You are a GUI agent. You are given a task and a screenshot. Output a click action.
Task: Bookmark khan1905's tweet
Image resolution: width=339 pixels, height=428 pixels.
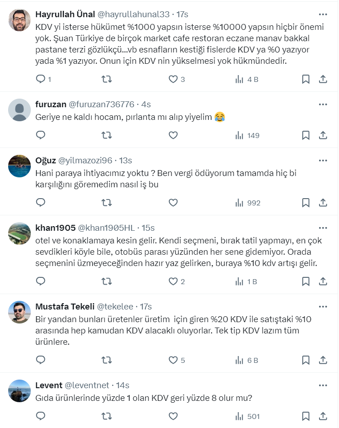[x=306, y=281]
